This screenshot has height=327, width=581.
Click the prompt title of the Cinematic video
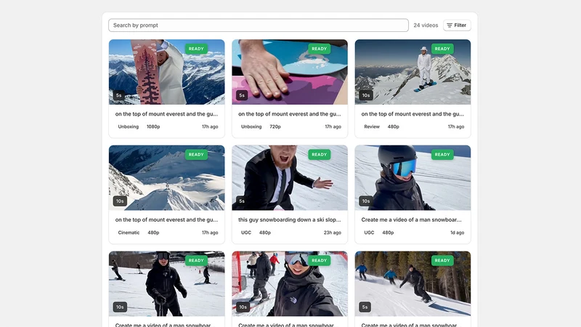point(166,219)
